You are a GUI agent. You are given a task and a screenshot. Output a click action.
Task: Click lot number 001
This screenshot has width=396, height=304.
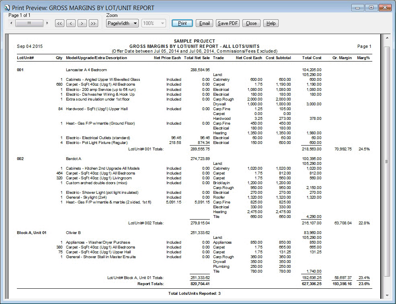20,70
